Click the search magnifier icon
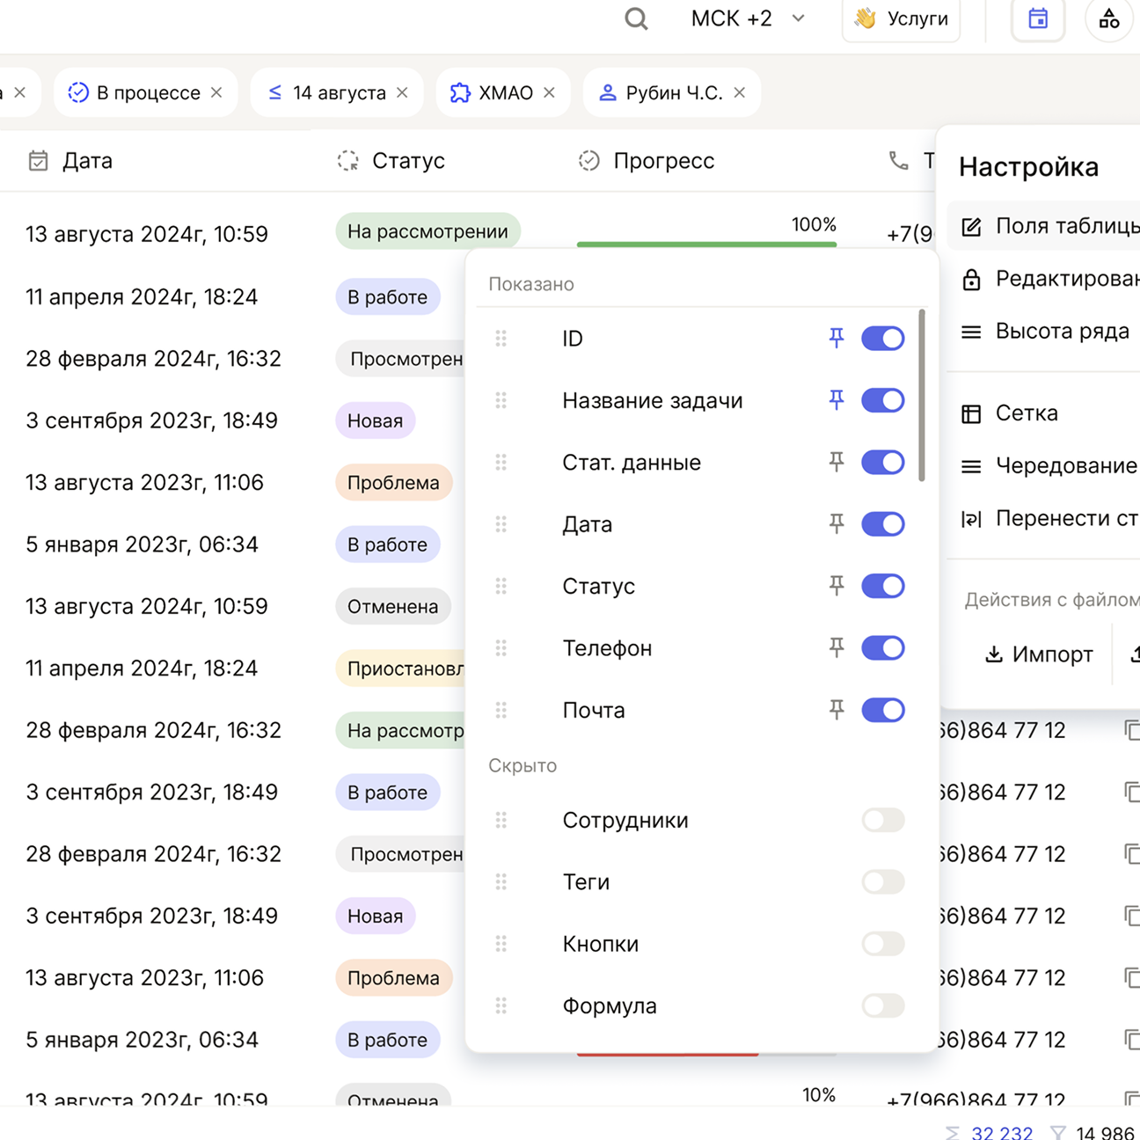 pos(636,18)
